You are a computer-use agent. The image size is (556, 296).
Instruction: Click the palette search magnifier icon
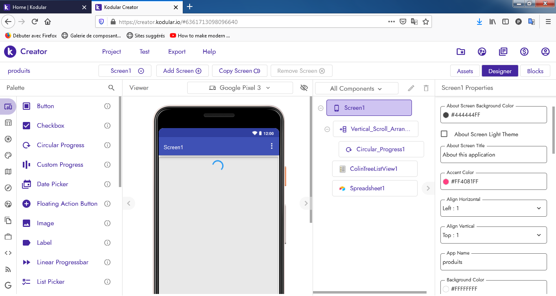111,88
